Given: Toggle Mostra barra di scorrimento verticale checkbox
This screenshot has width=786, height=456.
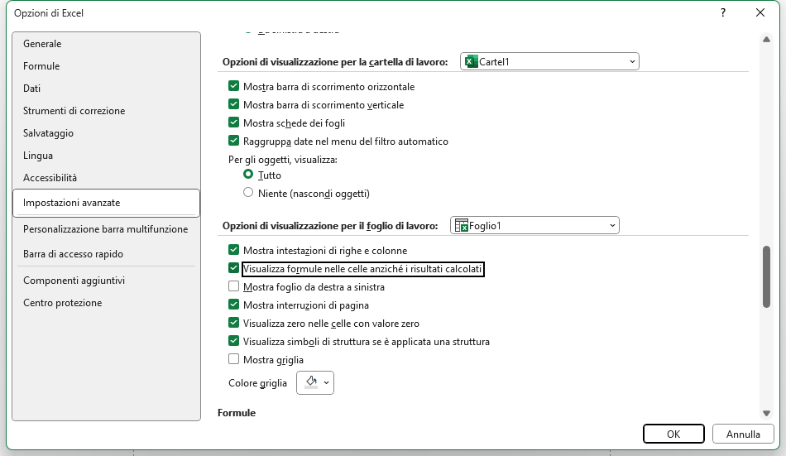Looking at the screenshot, I should coord(233,104).
